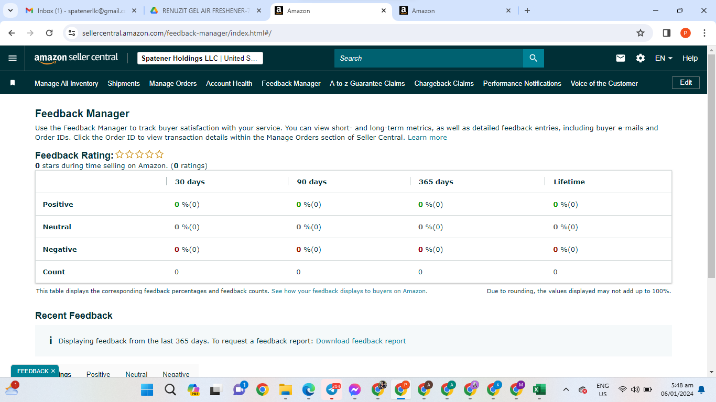Switch to the last Amazon tab
Viewport: 716px width, 402px height.
(455, 10)
